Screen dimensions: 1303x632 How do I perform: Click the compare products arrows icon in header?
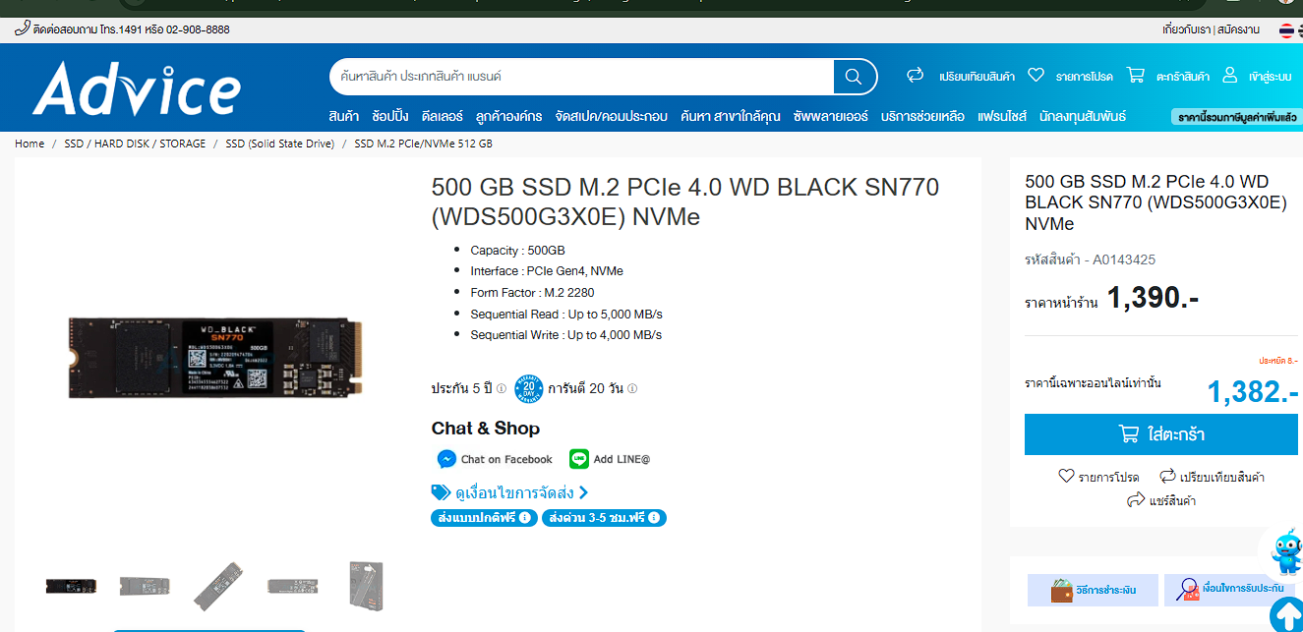click(915, 75)
